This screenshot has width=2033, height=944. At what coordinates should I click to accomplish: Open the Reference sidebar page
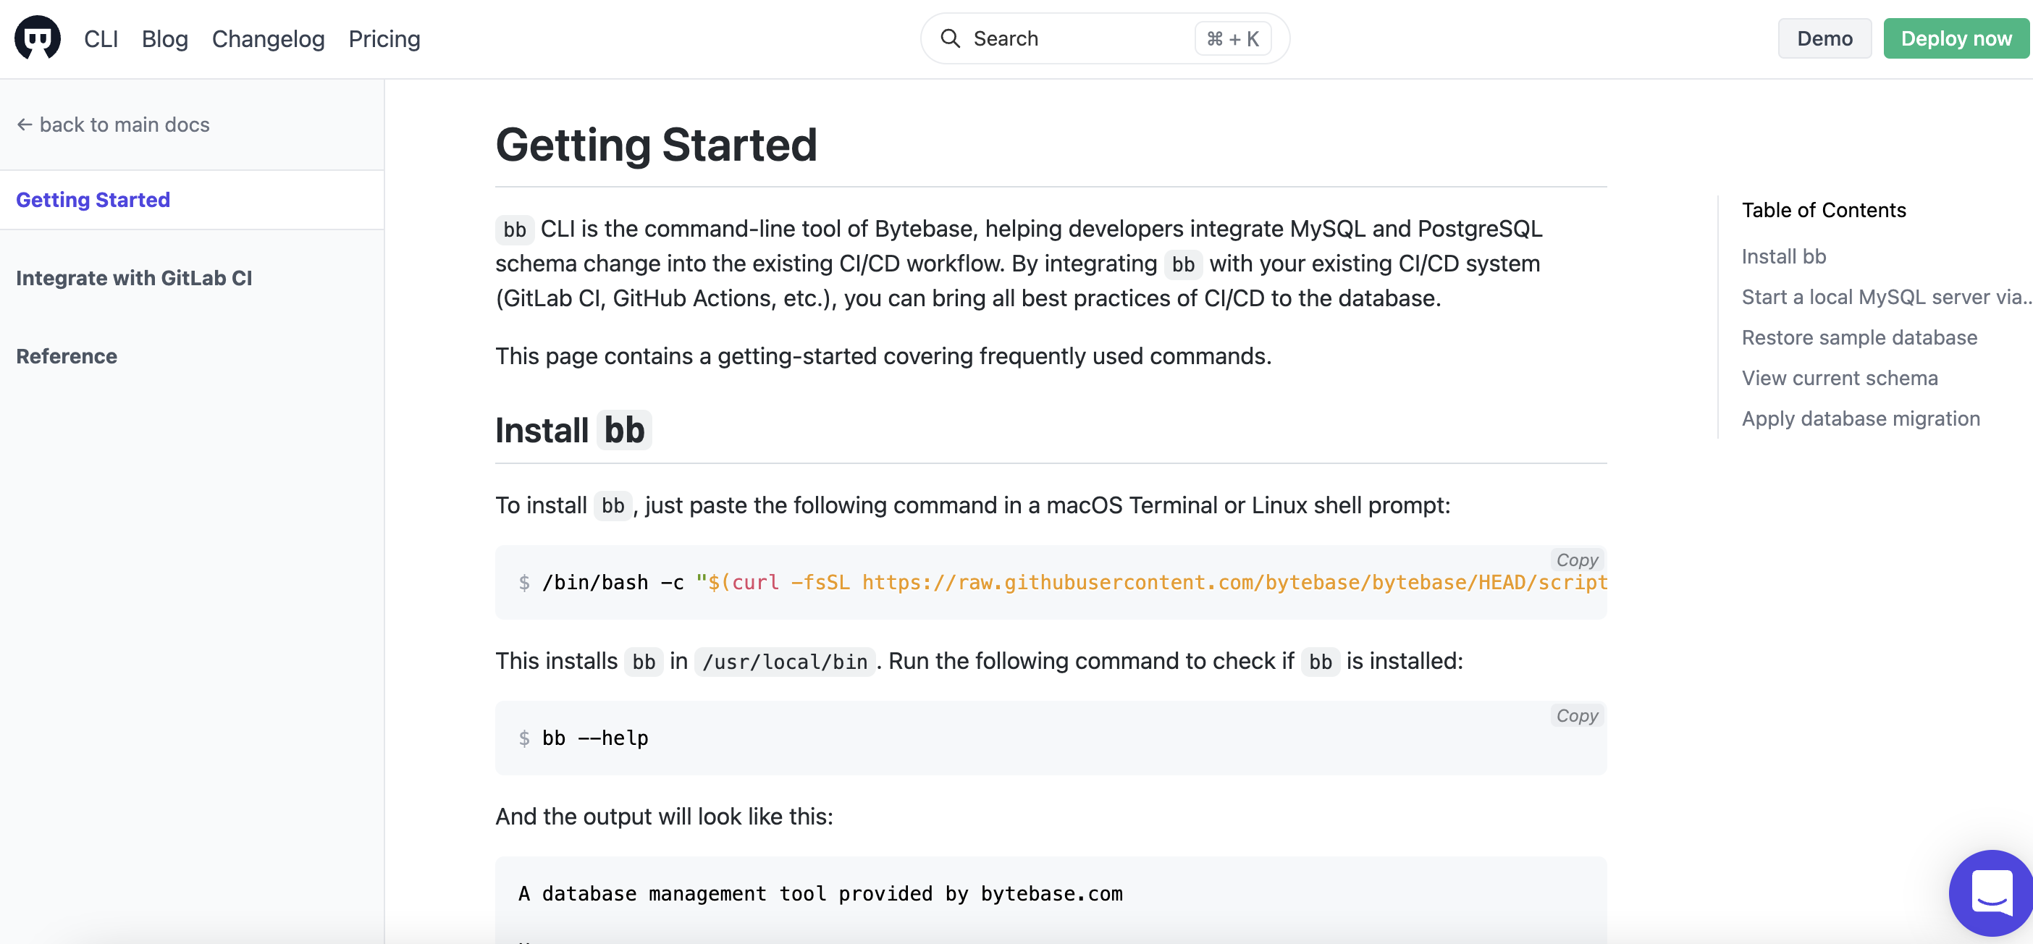[67, 355]
